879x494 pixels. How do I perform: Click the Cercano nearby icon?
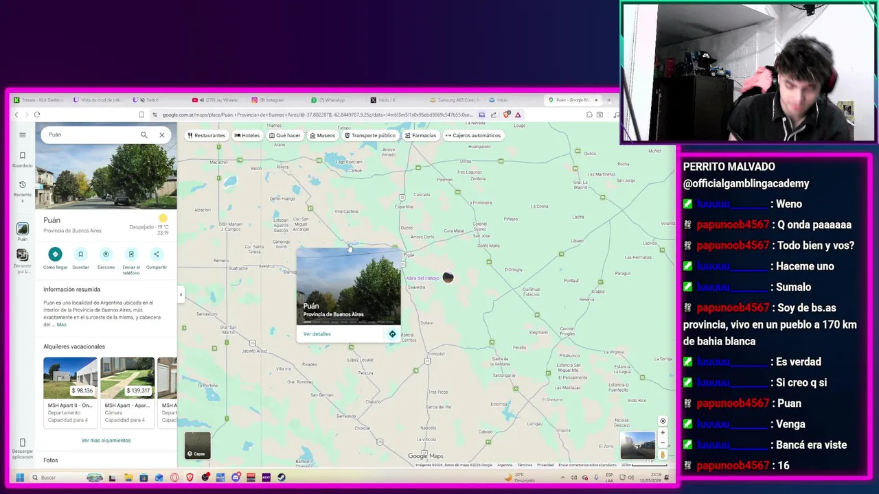[x=106, y=254]
